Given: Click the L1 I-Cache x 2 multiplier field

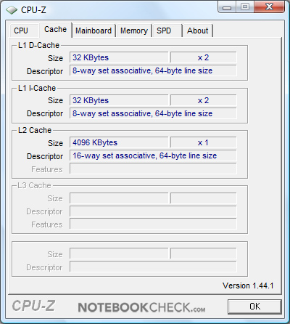Looking at the screenshot, I should [203, 100].
